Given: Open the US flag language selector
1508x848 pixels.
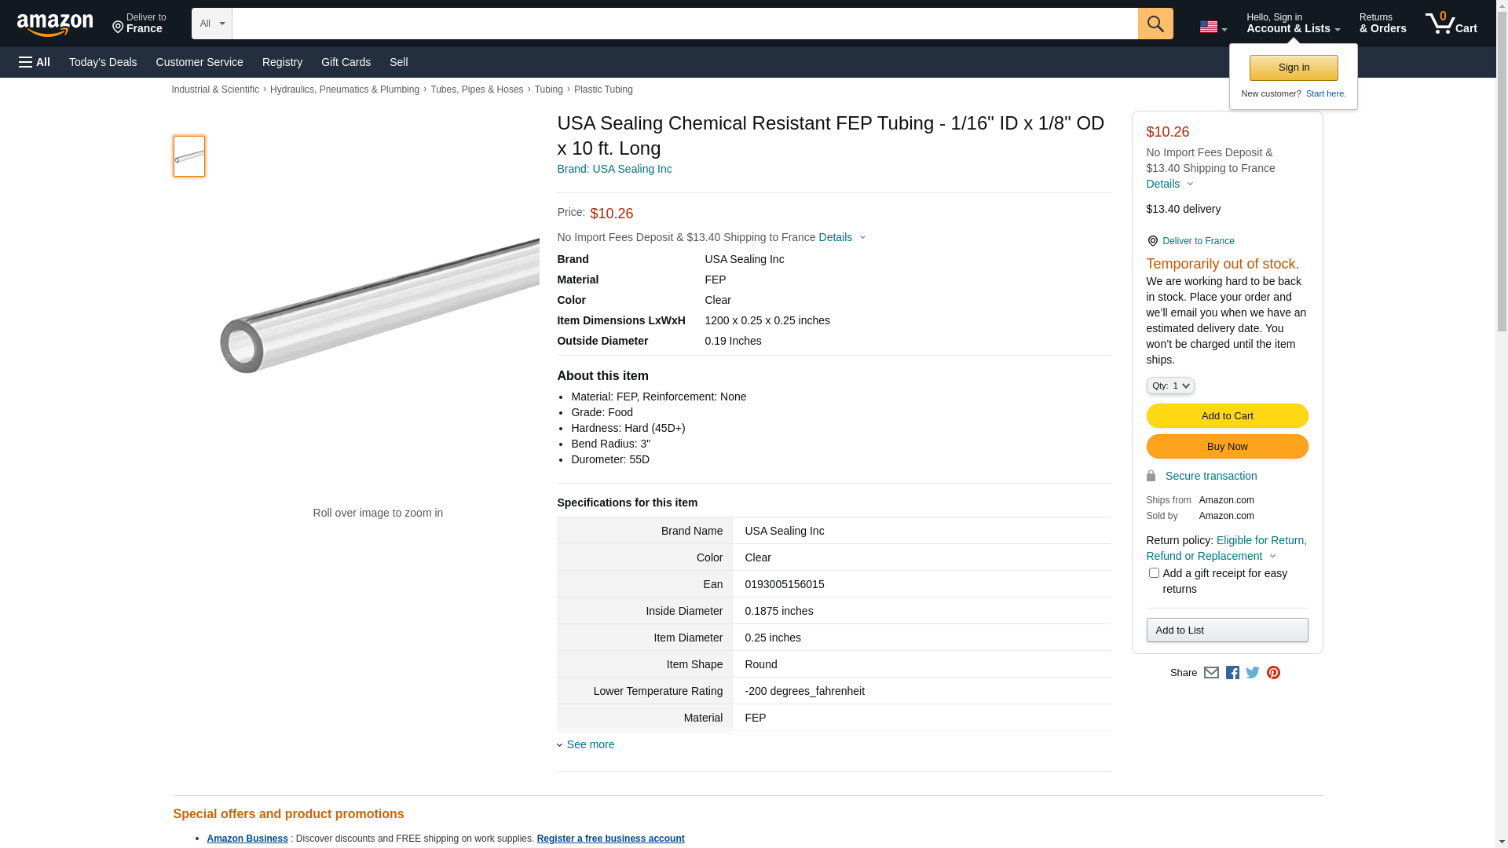Looking at the screenshot, I should point(1213,27).
